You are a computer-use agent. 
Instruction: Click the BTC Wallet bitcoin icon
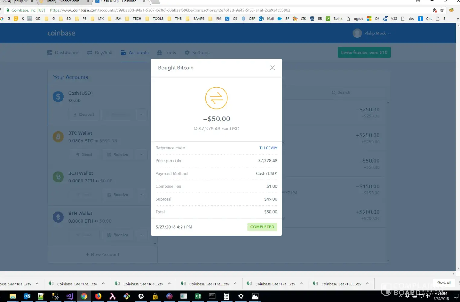pos(58,137)
